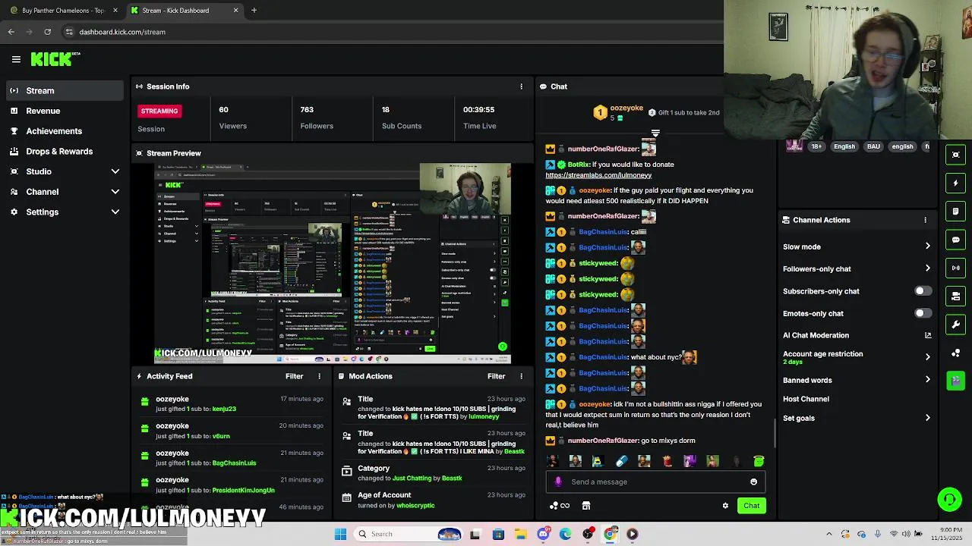Reload the browser page
Image resolution: width=972 pixels, height=546 pixels.
pos(47,32)
